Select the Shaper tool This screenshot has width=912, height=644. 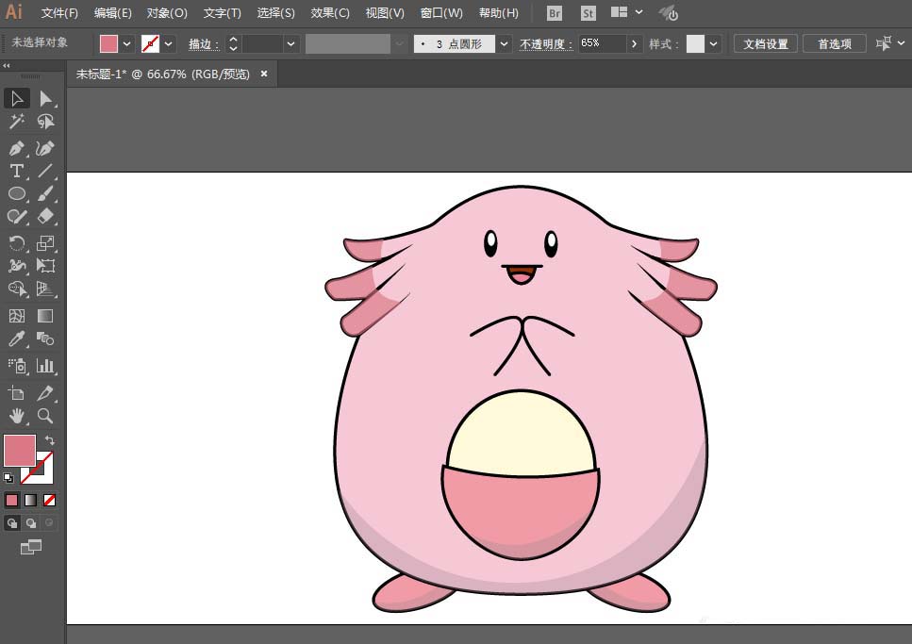tap(17, 217)
